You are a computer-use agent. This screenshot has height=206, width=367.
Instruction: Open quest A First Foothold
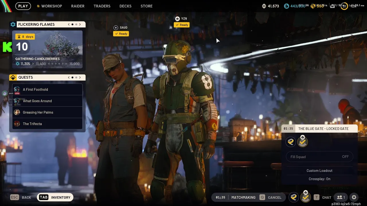click(x=47, y=89)
